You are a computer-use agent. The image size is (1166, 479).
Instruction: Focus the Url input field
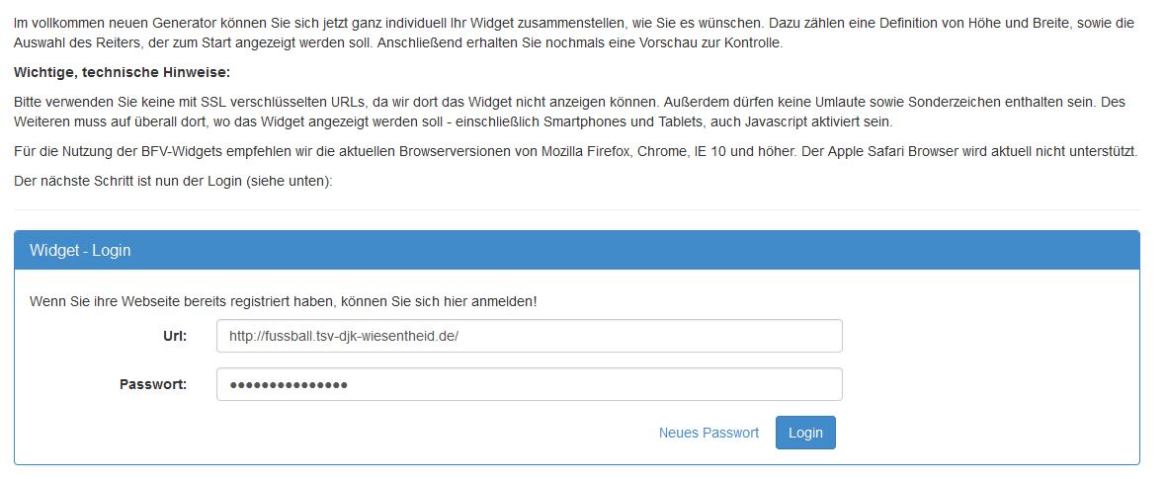click(x=529, y=336)
